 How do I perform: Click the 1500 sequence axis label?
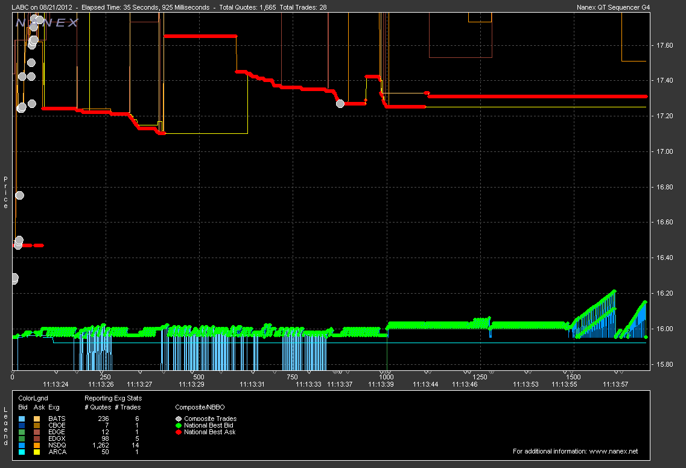coord(573,376)
